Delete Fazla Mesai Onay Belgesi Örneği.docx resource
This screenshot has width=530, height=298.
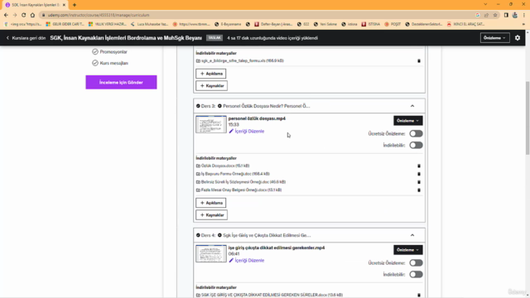419,190
